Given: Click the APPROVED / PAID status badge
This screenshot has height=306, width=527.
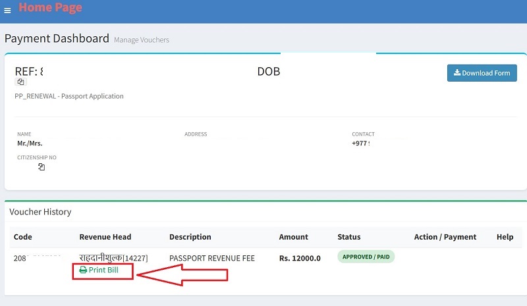Looking at the screenshot, I should [366, 257].
